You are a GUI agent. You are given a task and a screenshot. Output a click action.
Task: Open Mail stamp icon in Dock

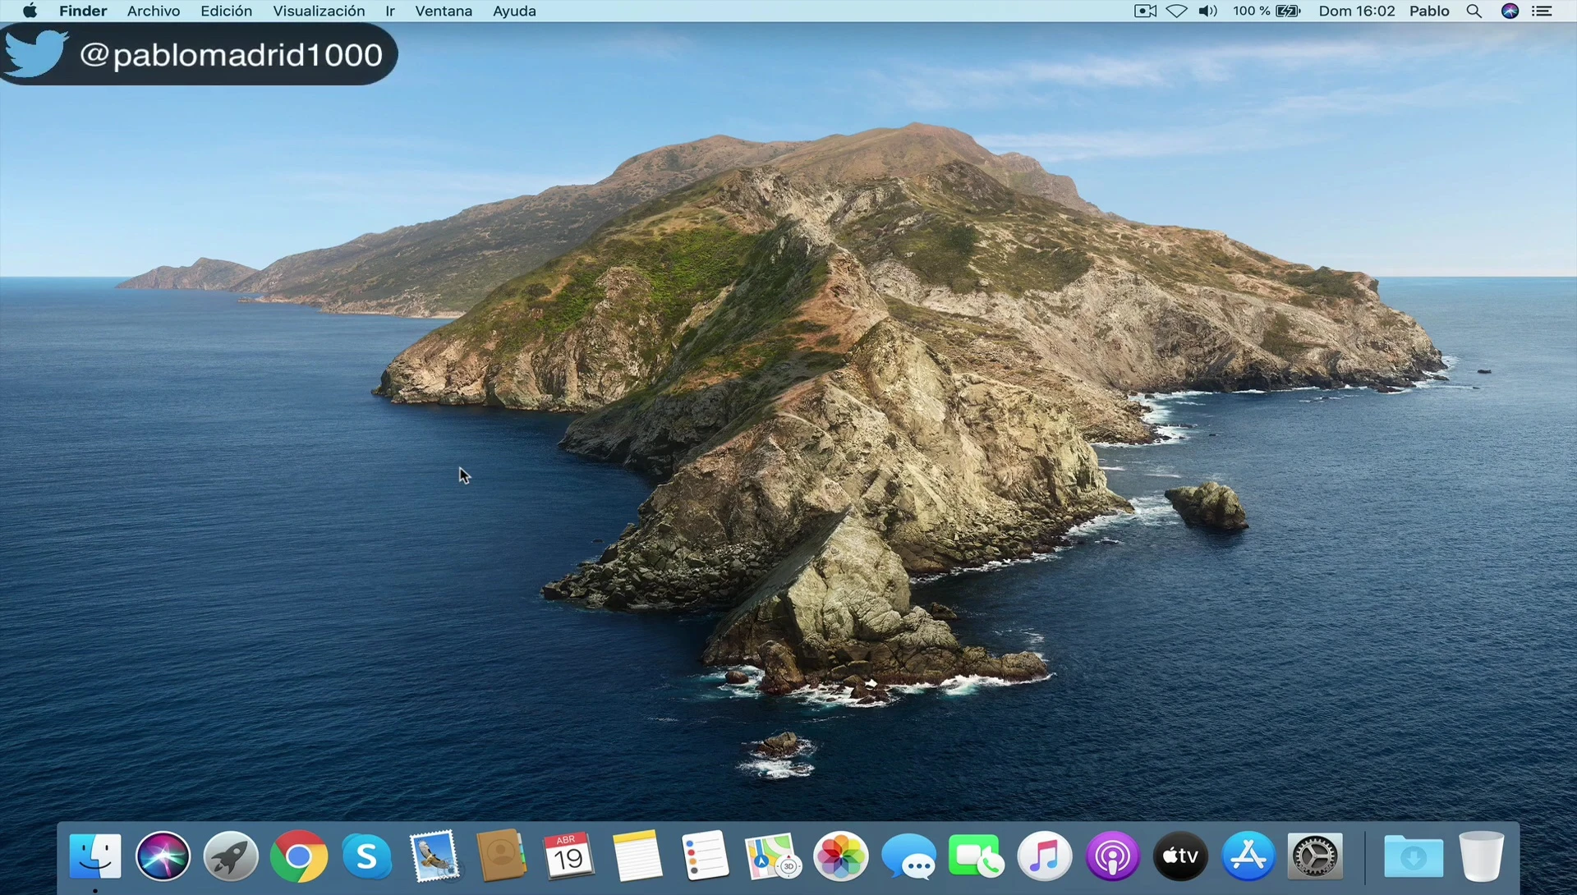pyautogui.click(x=434, y=856)
